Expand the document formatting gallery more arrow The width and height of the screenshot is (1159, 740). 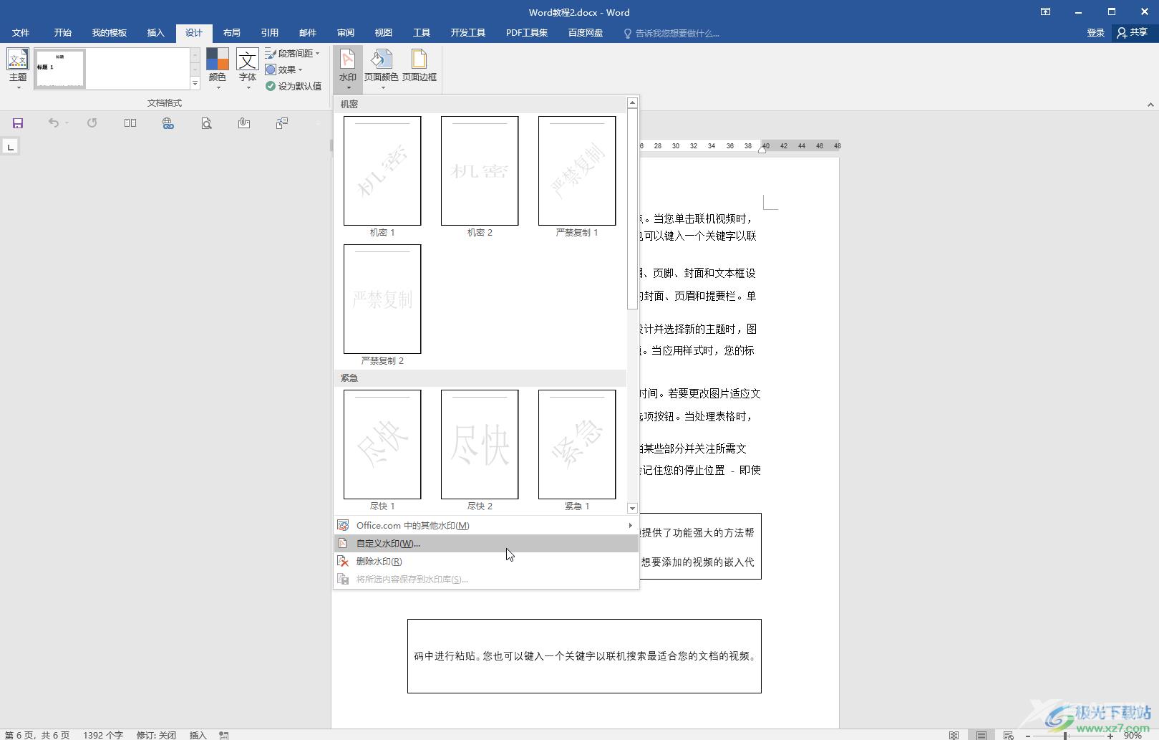195,84
